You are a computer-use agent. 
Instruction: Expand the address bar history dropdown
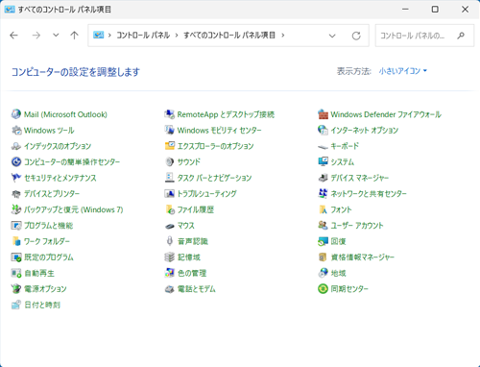[x=332, y=36]
